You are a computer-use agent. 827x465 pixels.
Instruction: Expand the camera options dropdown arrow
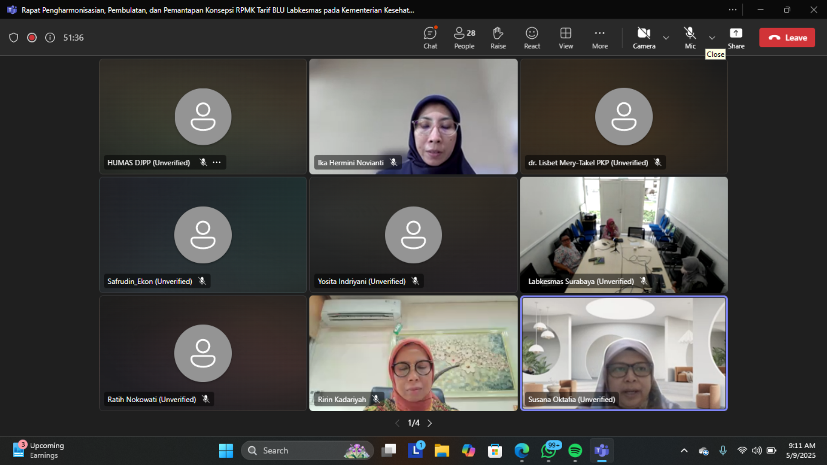click(666, 38)
